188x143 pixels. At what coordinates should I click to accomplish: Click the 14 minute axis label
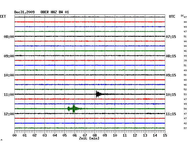[155, 135]
